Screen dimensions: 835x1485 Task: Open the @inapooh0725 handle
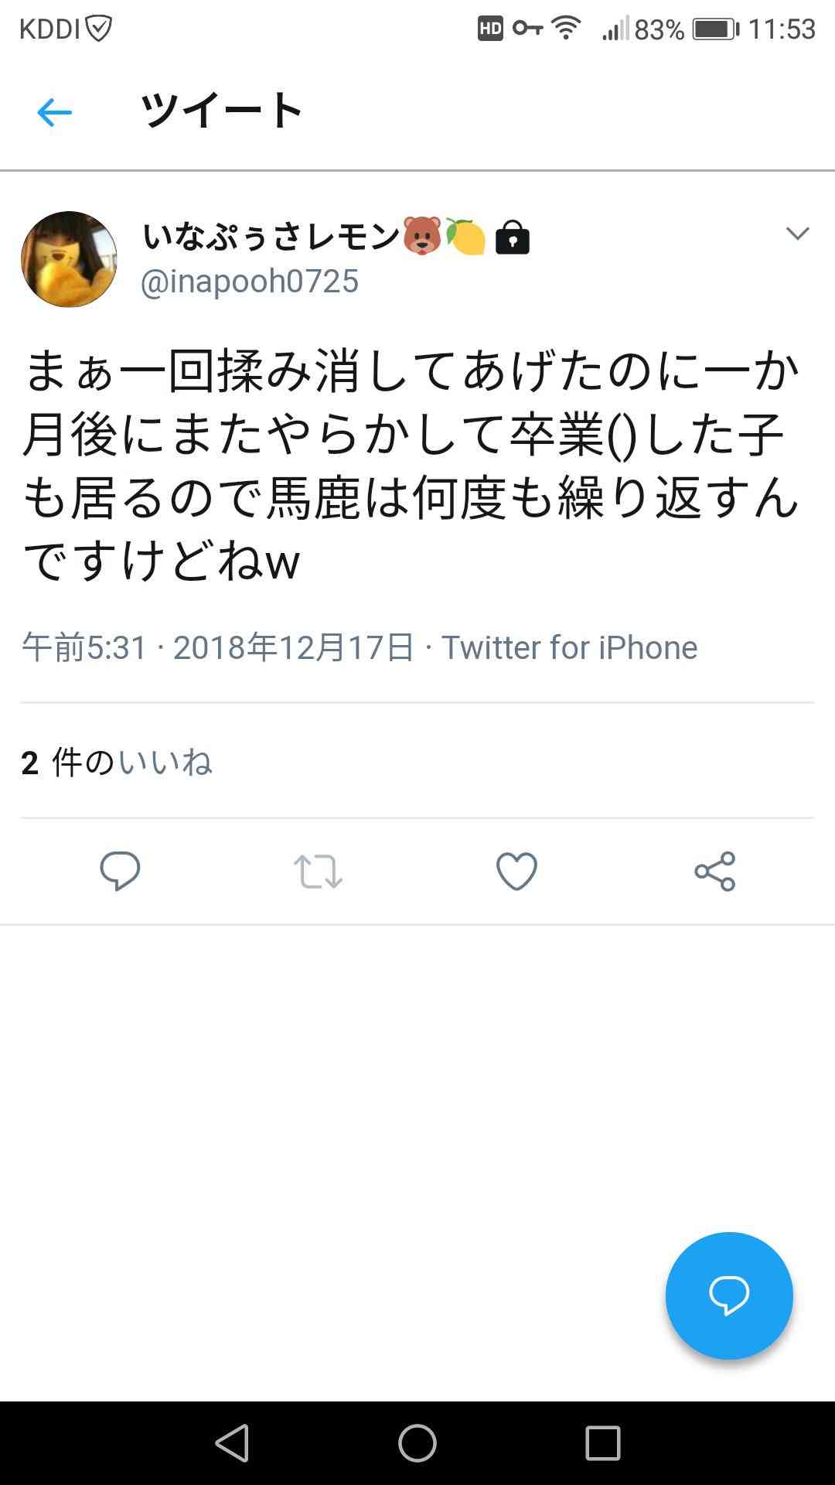[x=250, y=281]
